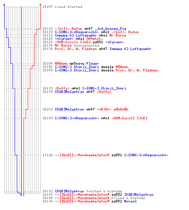Select the 14:57 round started entry

click(62, 7)
